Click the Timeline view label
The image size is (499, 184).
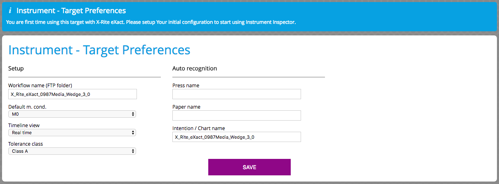point(24,126)
